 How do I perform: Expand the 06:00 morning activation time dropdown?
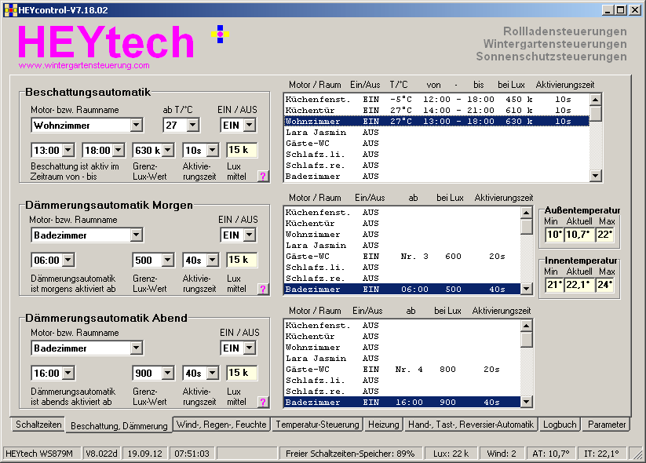pyautogui.click(x=68, y=261)
